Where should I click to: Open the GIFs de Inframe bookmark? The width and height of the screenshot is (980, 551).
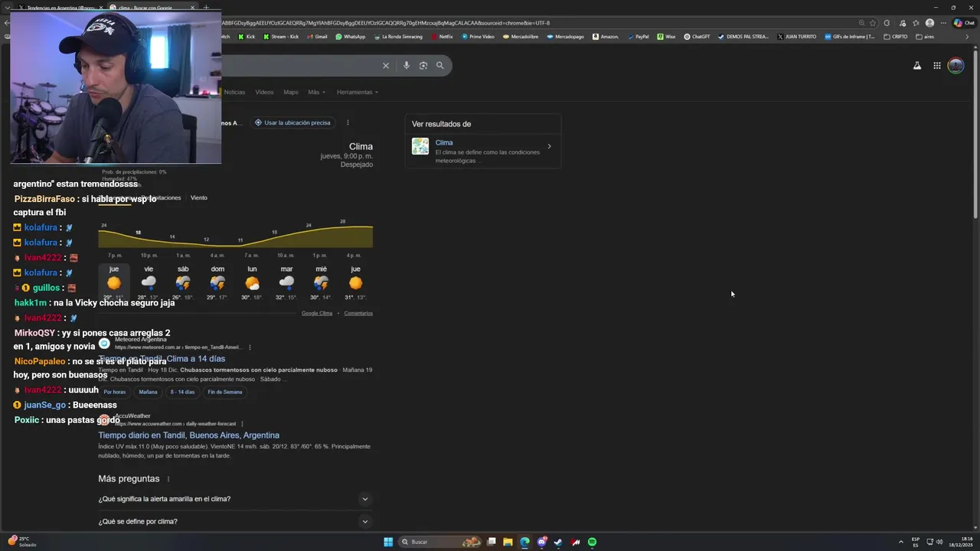850,37
